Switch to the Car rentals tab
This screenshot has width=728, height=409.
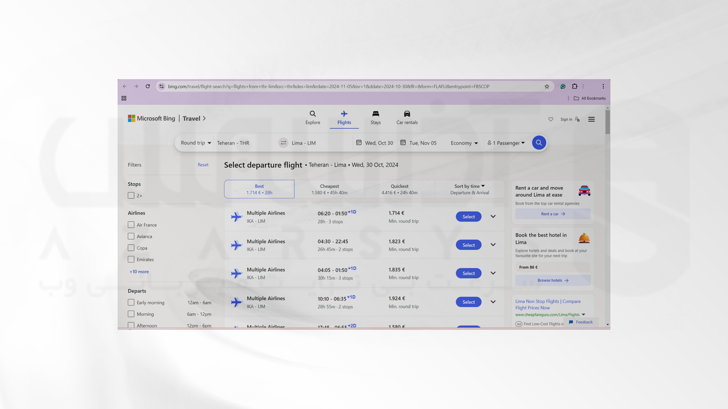(407, 118)
